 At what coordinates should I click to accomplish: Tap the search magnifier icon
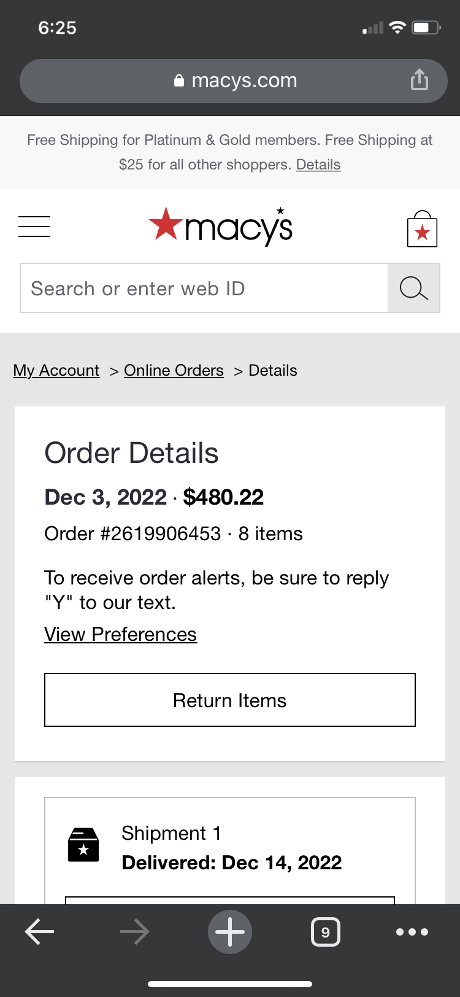pos(413,288)
